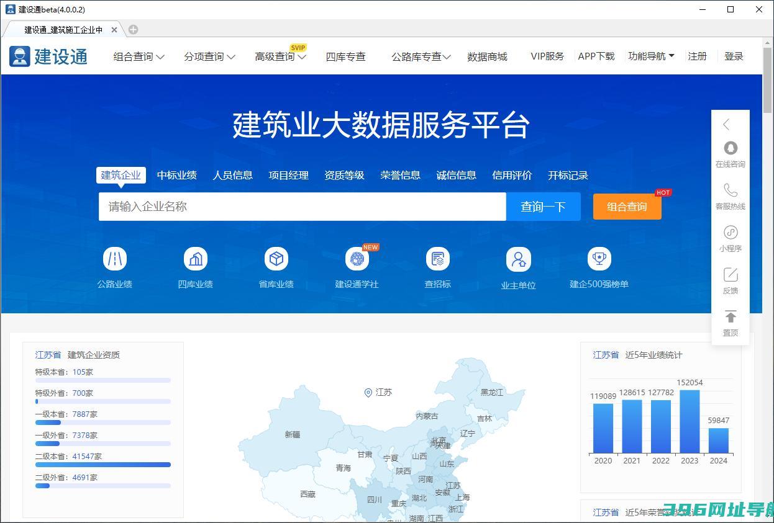Select the 中标业绩 search tab

[x=177, y=175]
